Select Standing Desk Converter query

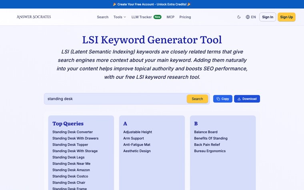pyautogui.click(x=72, y=132)
